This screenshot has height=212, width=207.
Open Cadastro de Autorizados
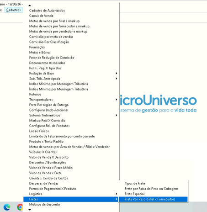tap(71, 11)
